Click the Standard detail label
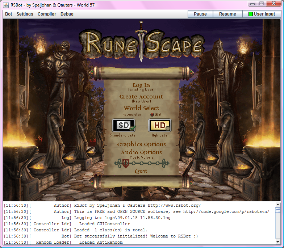This screenshot has width=284, height=248. pyautogui.click(x=124, y=135)
